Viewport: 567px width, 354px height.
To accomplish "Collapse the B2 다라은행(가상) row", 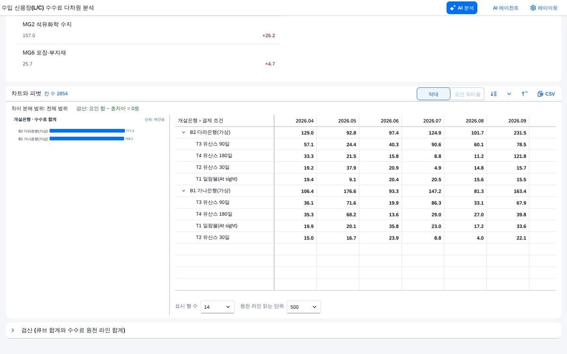I will (184, 133).
